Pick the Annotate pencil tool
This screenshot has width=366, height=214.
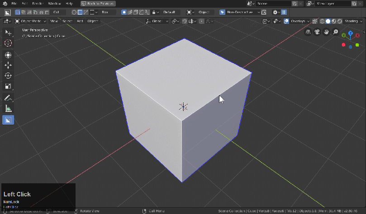[8, 98]
